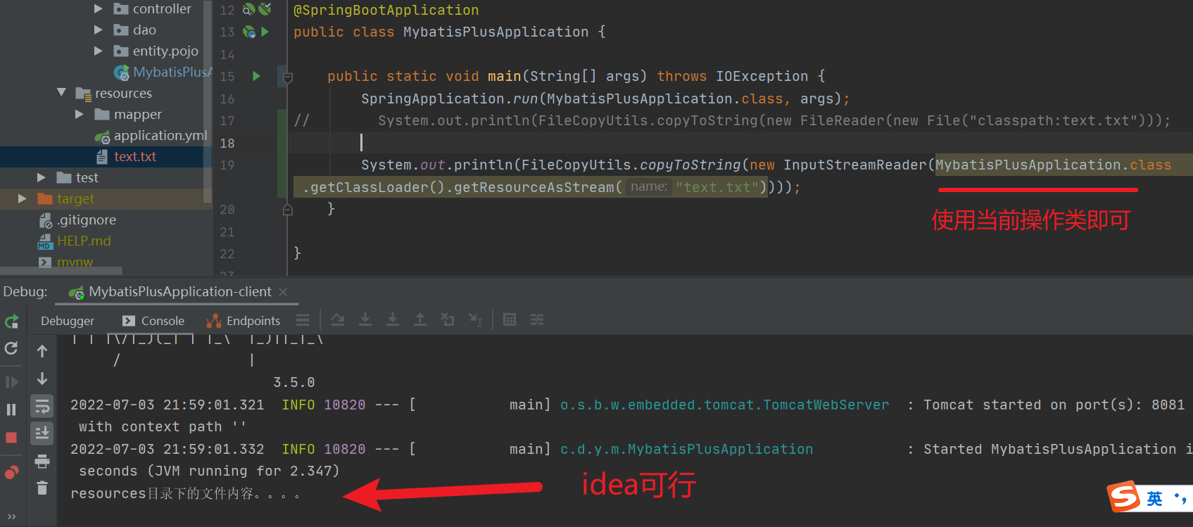The image size is (1193, 527).
Task: Print the console output
Action: pyautogui.click(x=42, y=461)
